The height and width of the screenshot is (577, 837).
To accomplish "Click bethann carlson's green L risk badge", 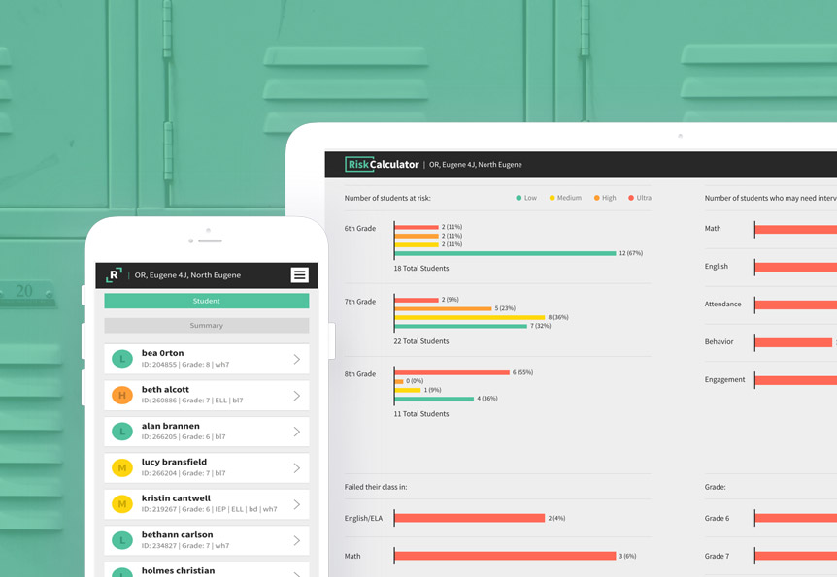I will pos(122,540).
